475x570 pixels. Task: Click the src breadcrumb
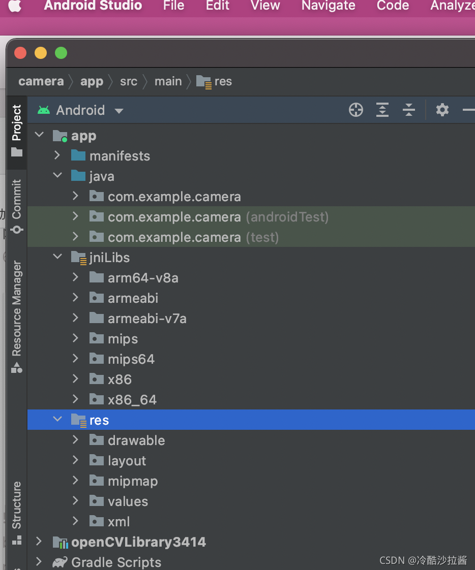(x=129, y=81)
